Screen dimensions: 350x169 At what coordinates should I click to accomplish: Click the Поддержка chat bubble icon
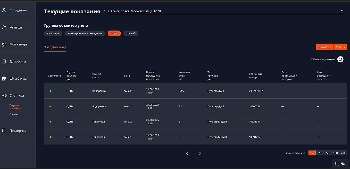4,131
